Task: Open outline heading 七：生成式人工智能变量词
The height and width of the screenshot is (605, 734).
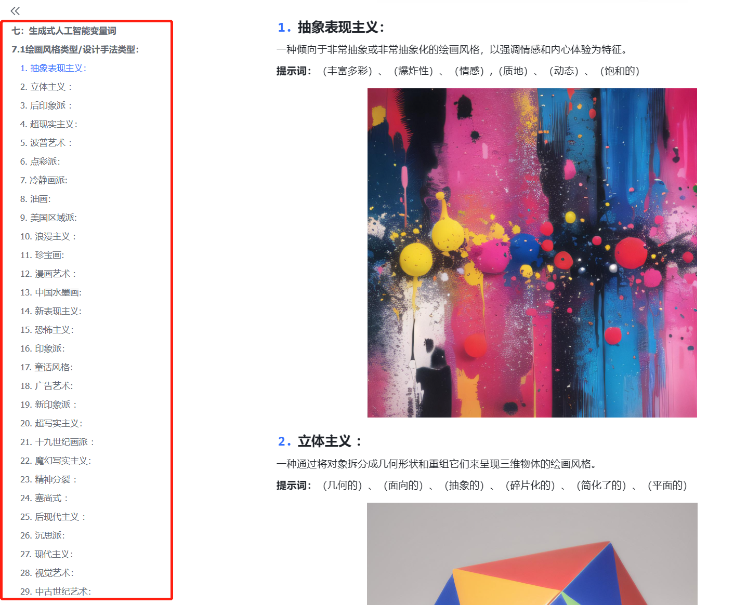Action: point(64,31)
